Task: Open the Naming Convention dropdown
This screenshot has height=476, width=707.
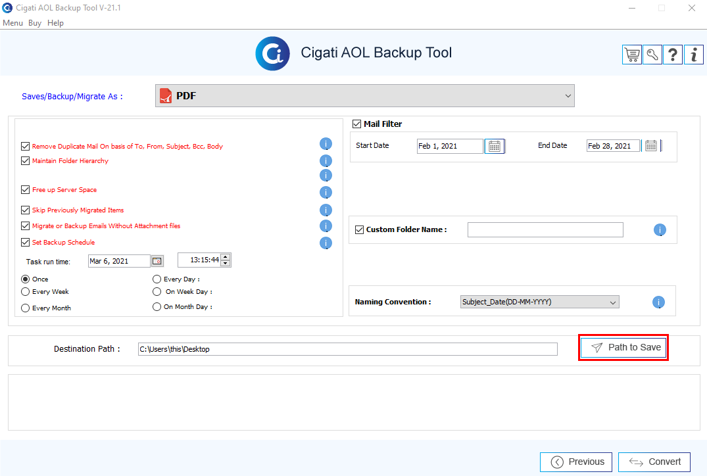Action: [x=540, y=302]
